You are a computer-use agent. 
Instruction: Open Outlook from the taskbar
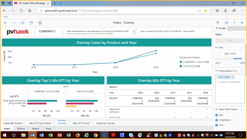pos(32,135)
